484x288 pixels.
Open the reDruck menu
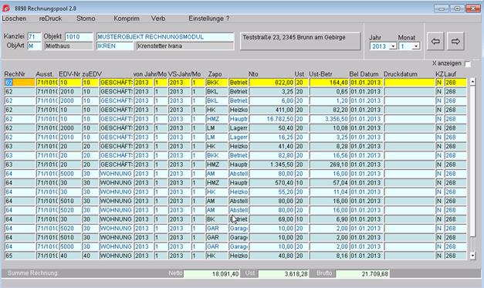50,19
